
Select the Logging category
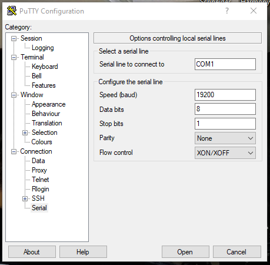pos(43,48)
